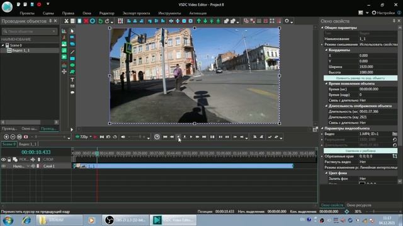
Task: Click the resize to parent object button
Action: [x=360, y=78]
